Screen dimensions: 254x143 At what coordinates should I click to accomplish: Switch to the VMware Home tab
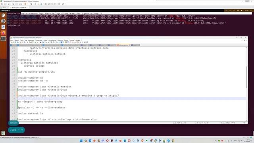click(4, 8)
